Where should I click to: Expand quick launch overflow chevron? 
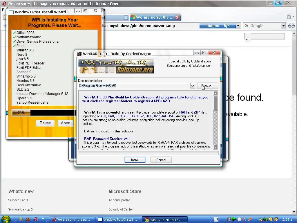[x=42, y=219]
